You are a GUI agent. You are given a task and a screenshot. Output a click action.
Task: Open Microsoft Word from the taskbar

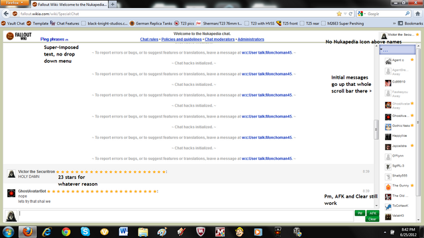click(x=124, y=232)
